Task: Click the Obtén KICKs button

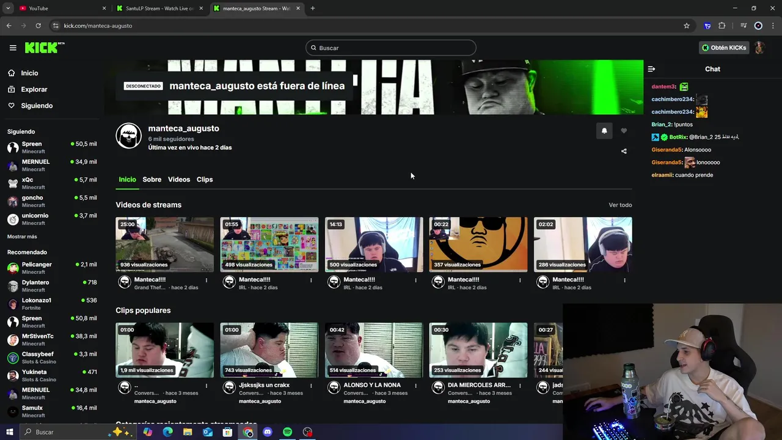Action: tap(724, 48)
